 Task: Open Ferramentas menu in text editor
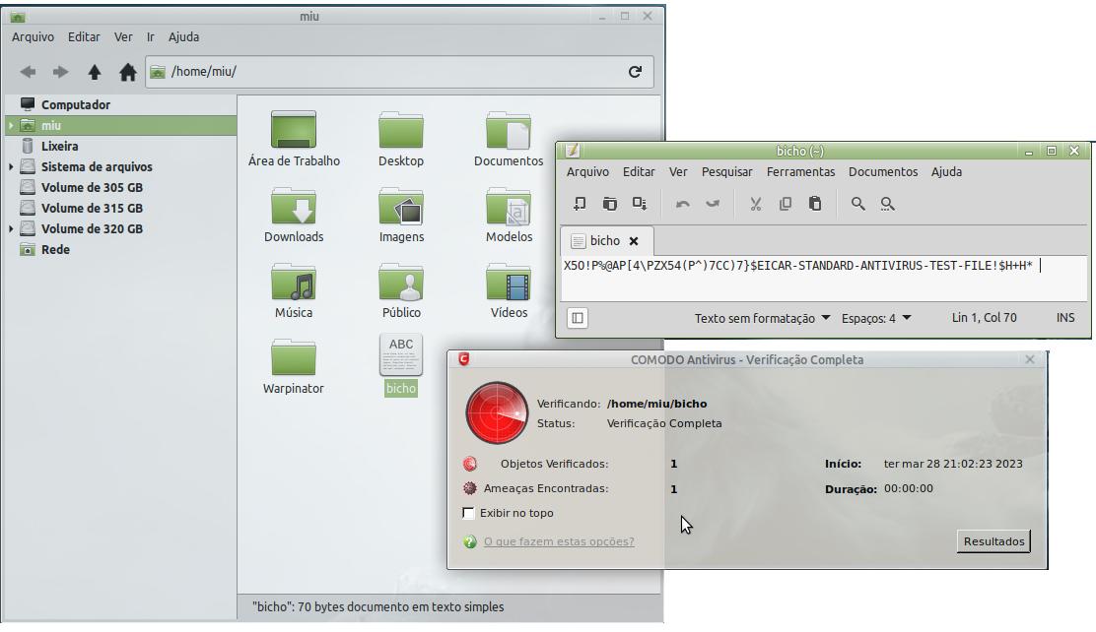point(800,172)
